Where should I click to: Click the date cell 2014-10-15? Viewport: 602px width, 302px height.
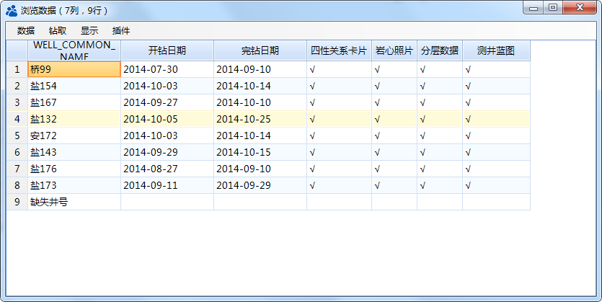[260, 152]
